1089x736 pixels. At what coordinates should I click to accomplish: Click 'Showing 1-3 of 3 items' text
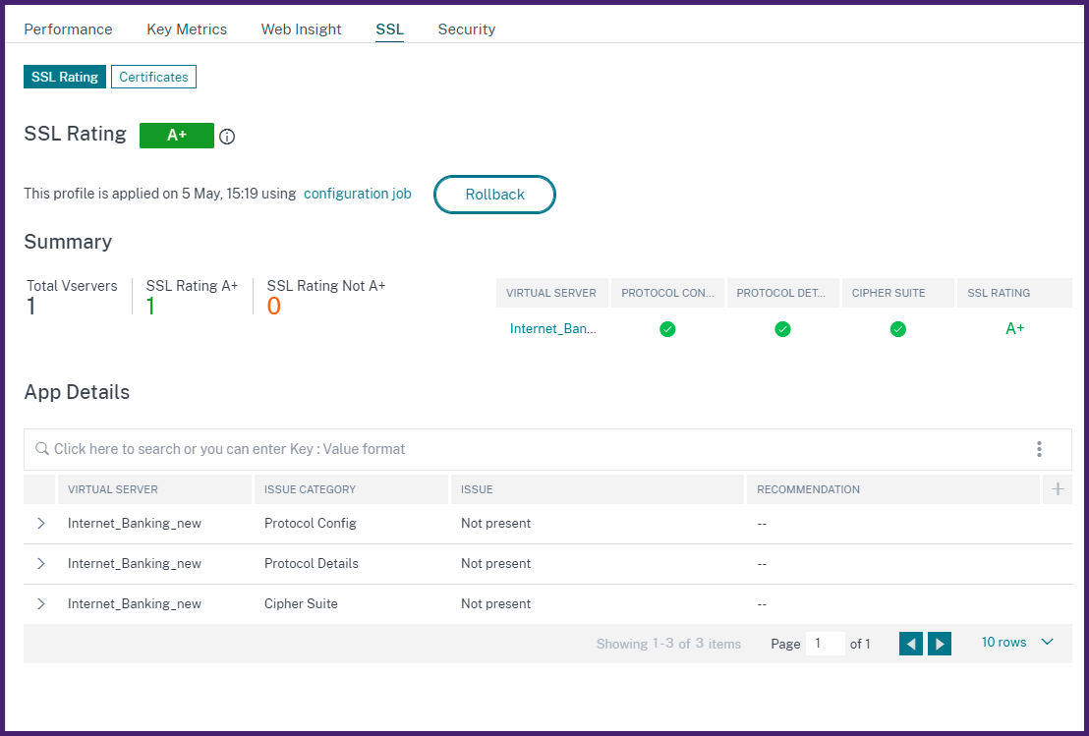[668, 644]
